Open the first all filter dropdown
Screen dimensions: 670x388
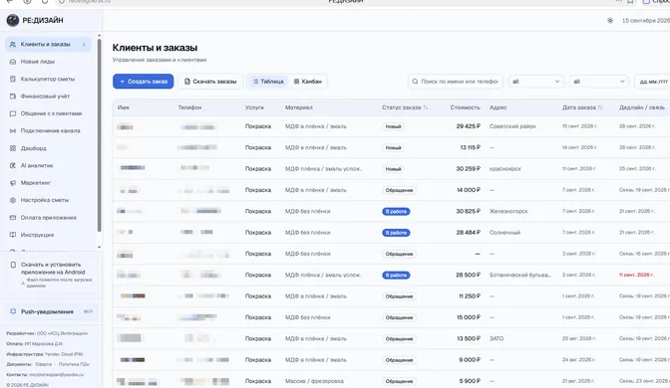[x=535, y=81]
